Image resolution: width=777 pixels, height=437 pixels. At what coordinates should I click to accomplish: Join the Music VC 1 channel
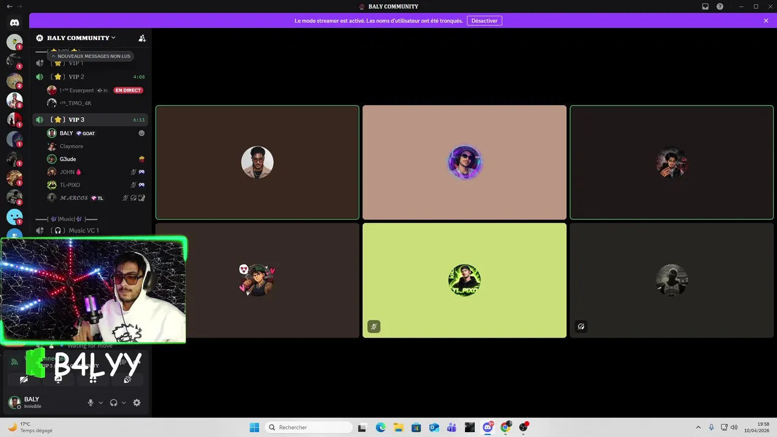click(90, 231)
